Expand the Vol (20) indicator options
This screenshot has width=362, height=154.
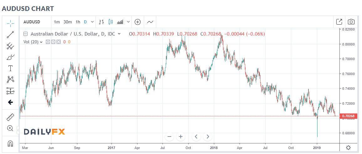[41, 42]
